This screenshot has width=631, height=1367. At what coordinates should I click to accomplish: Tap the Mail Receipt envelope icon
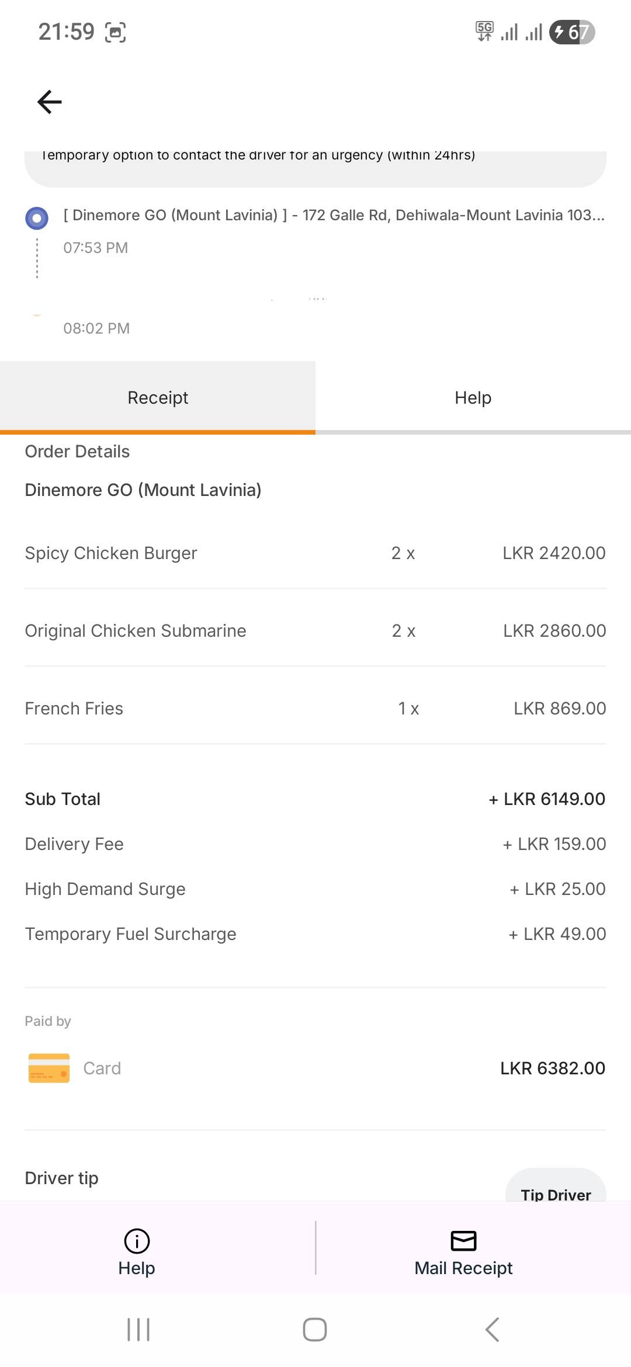(x=463, y=1241)
